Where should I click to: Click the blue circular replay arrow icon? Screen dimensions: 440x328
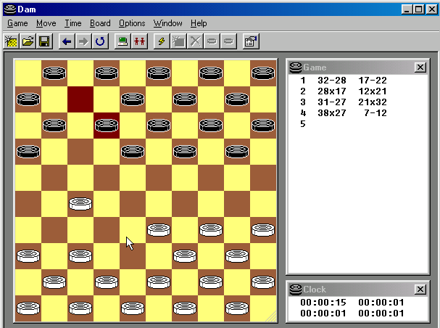point(100,41)
